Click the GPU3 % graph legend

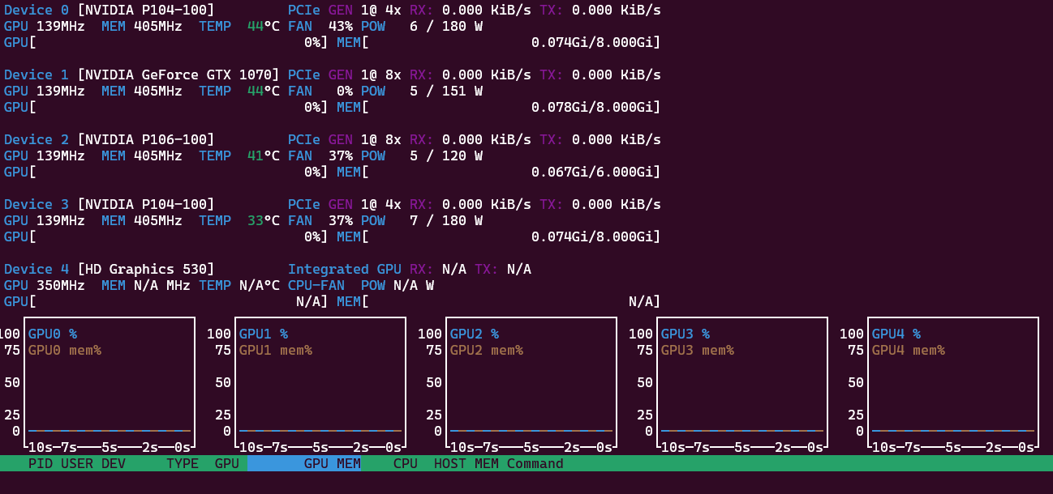pyautogui.click(x=686, y=334)
